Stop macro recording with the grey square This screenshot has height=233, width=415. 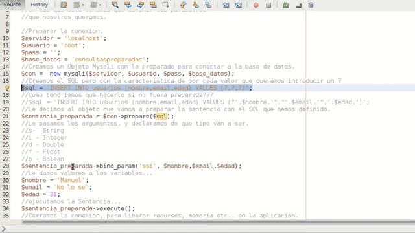coord(268,5)
